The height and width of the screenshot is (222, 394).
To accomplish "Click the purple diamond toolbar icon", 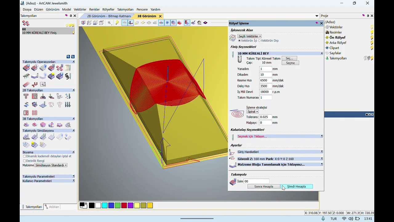I will click(x=205, y=23).
